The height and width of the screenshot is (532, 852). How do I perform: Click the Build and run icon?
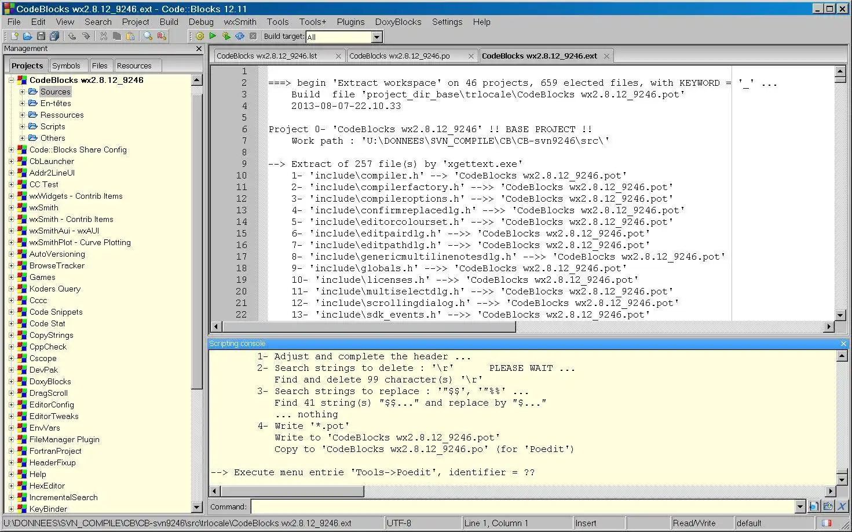click(226, 36)
